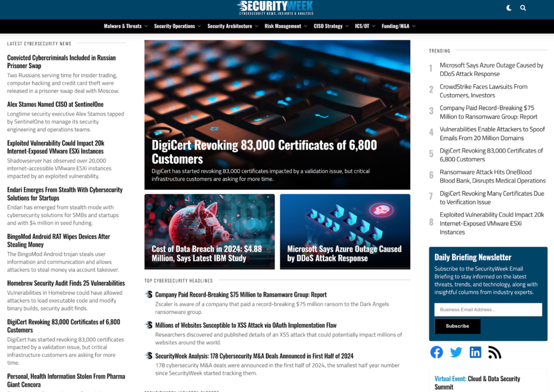Click the news icon beside the ransomware headline

pos(148,295)
